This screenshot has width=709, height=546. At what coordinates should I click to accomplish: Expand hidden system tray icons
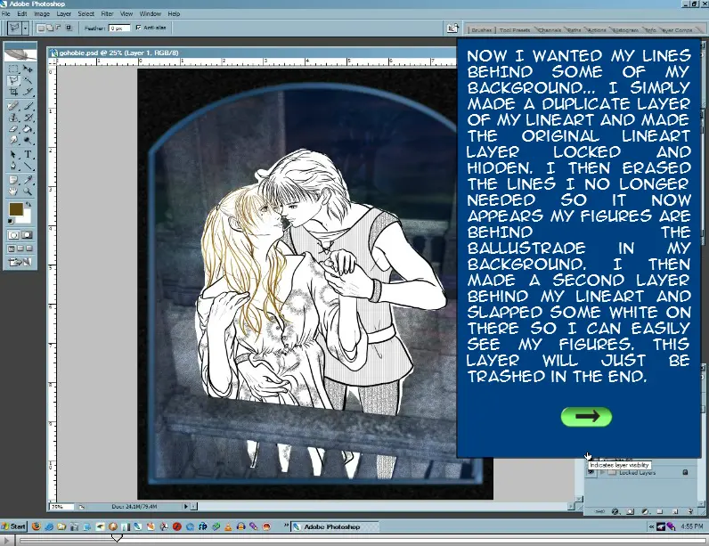pos(651,526)
